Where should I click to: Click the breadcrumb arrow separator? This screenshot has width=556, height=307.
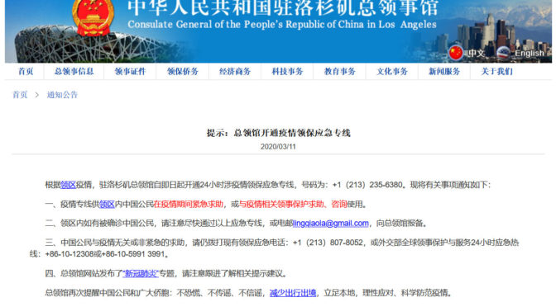(x=37, y=95)
